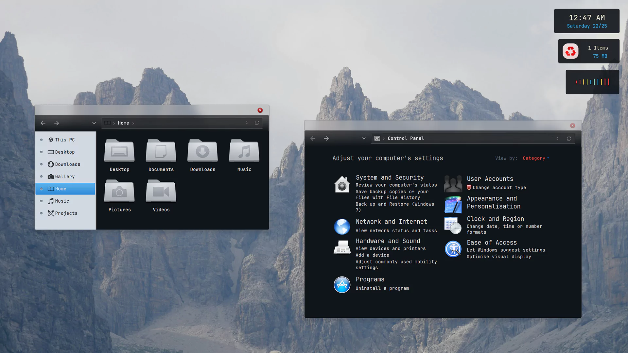Open Hardware and Sound settings
Screen dimensions: 628x353
pyautogui.click(x=388, y=241)
